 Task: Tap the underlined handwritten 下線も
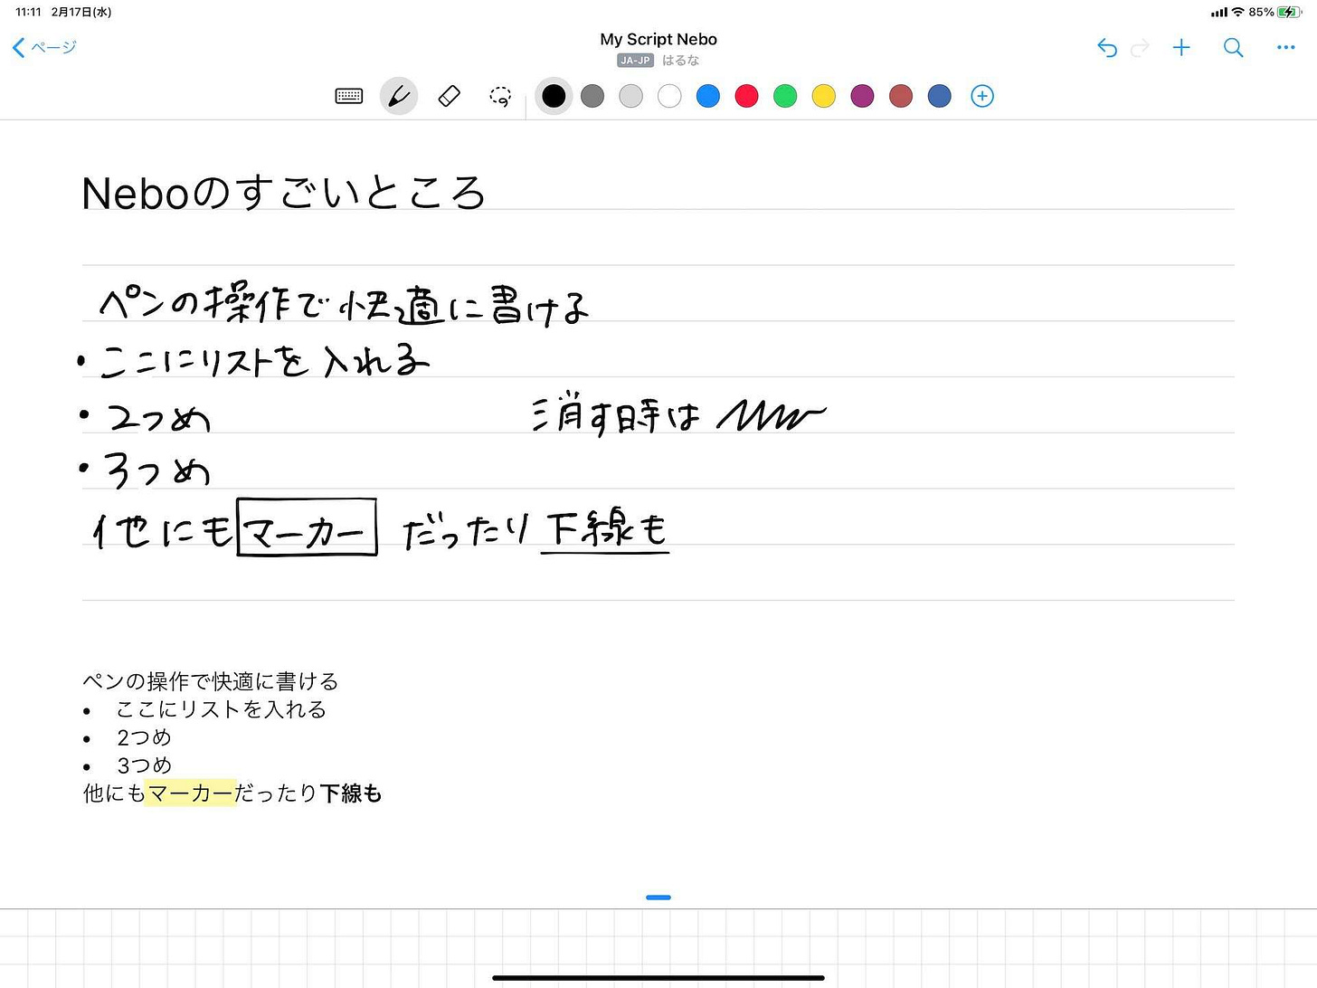point(605,531)
